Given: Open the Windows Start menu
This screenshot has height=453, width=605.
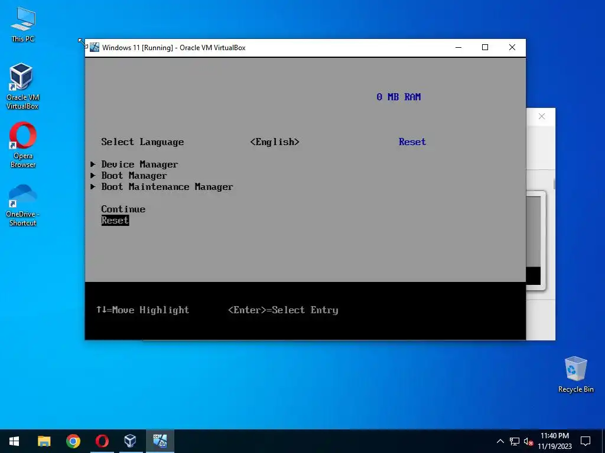Looking at the screenshot, I should click(14, 441).
